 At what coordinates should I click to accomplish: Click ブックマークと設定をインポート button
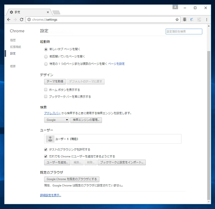pyautogui.click(x=121, y=162)
